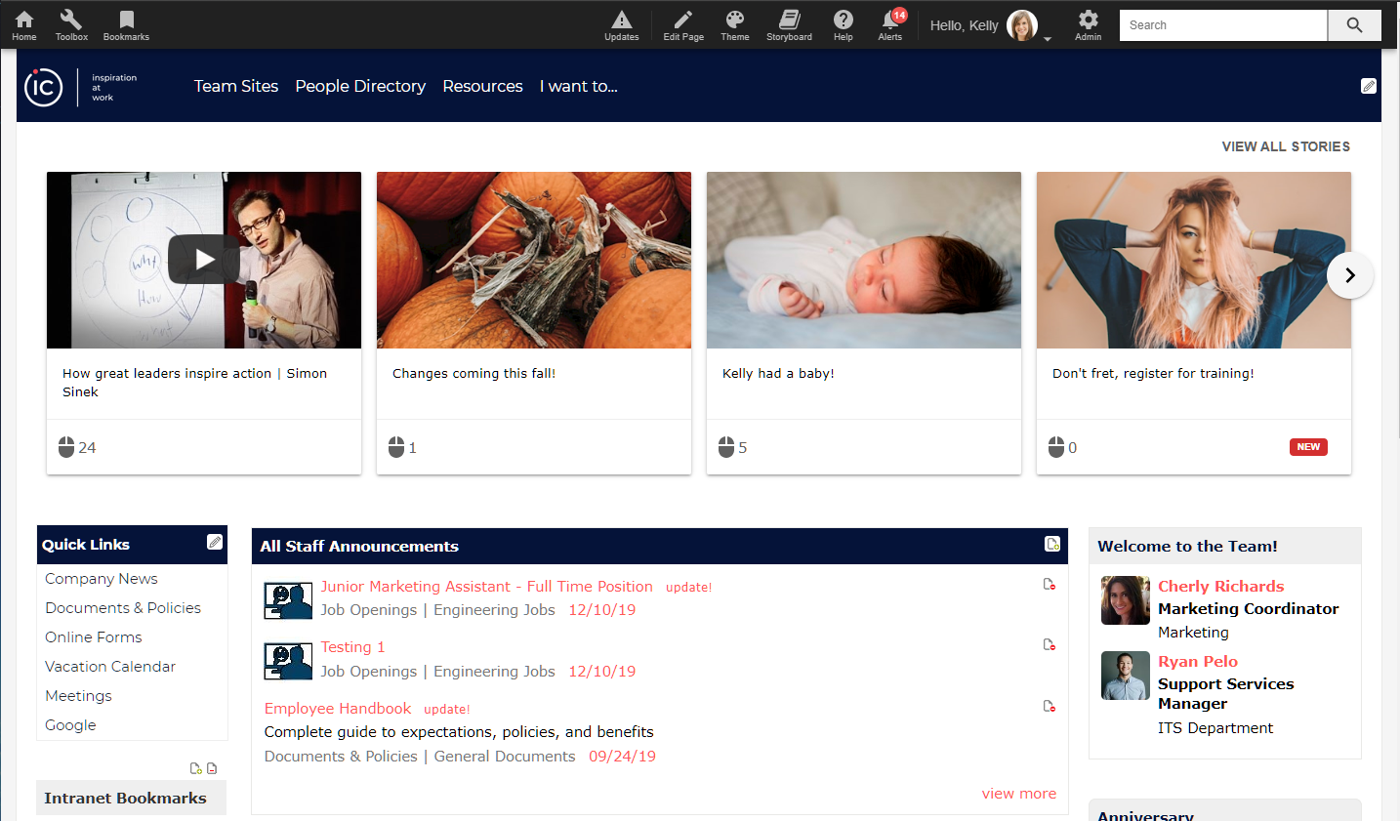Open the Updates warning icon
This screenshot has height=821, width=1400.
pos(621,25)
